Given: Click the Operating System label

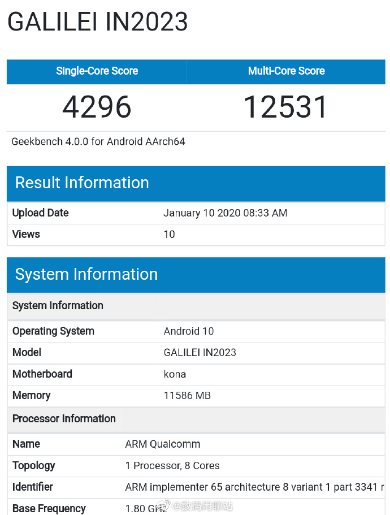Looking at the screenshot, I should 53,331.
